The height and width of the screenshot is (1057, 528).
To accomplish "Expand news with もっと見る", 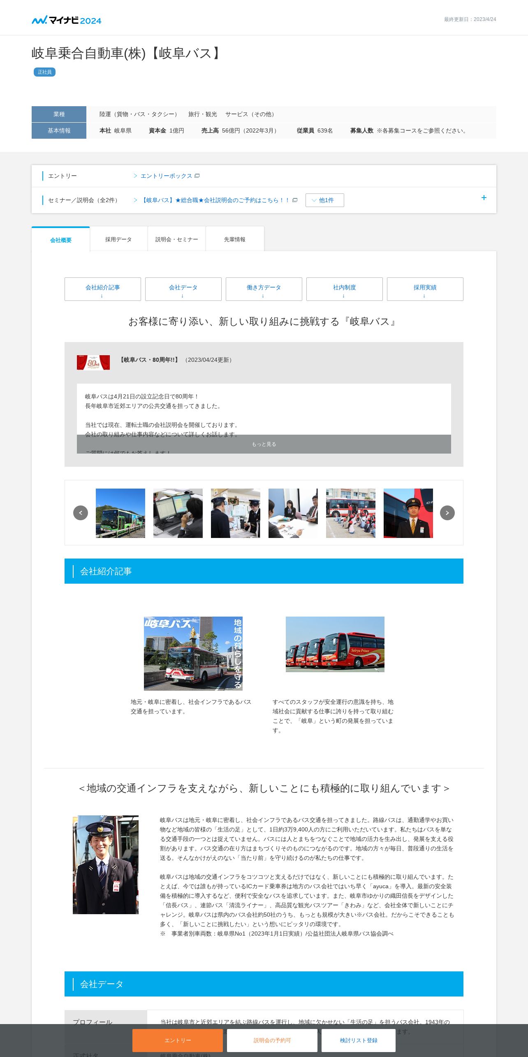I will coord(264,444).
